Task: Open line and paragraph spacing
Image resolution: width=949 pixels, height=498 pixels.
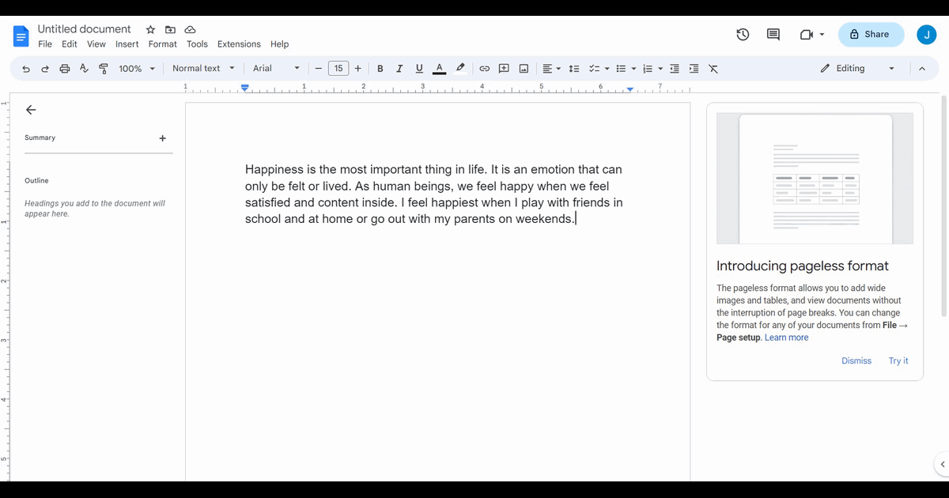Action: click(x=575, y=69)
